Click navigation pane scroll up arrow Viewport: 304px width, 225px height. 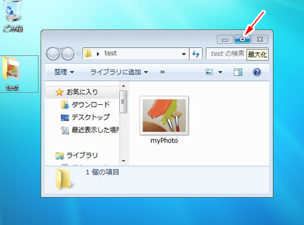[x=123, y=86]
